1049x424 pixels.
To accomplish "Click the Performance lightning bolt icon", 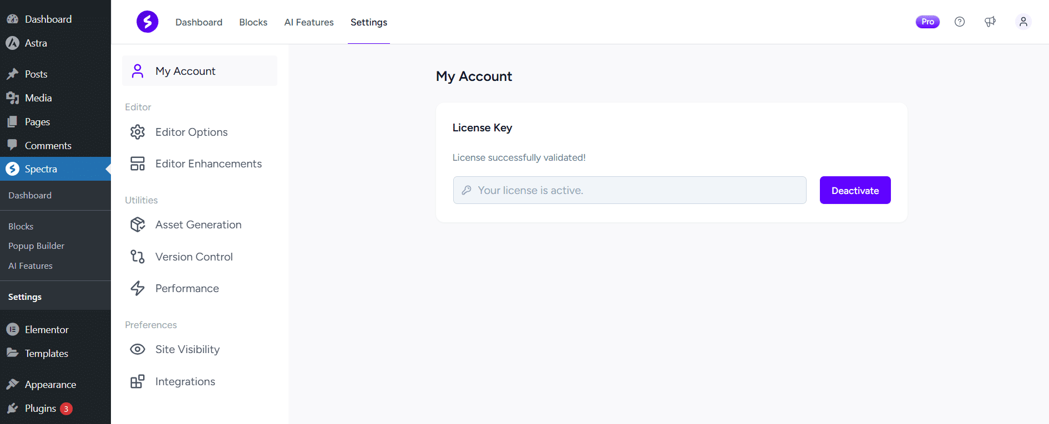I will coord(138,288).
